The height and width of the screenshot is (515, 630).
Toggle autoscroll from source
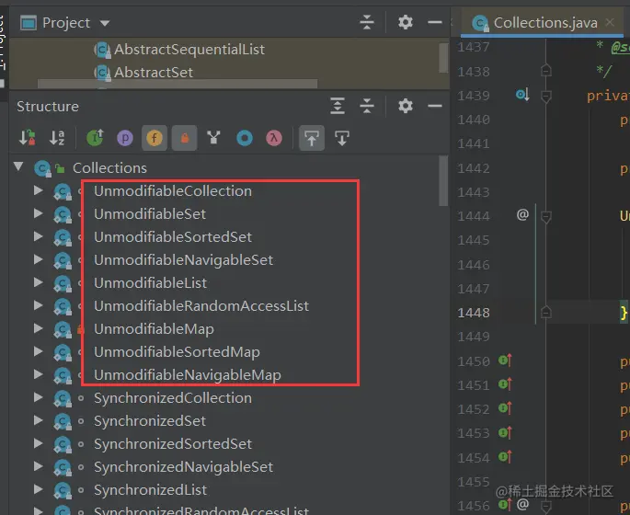[341, 138]
